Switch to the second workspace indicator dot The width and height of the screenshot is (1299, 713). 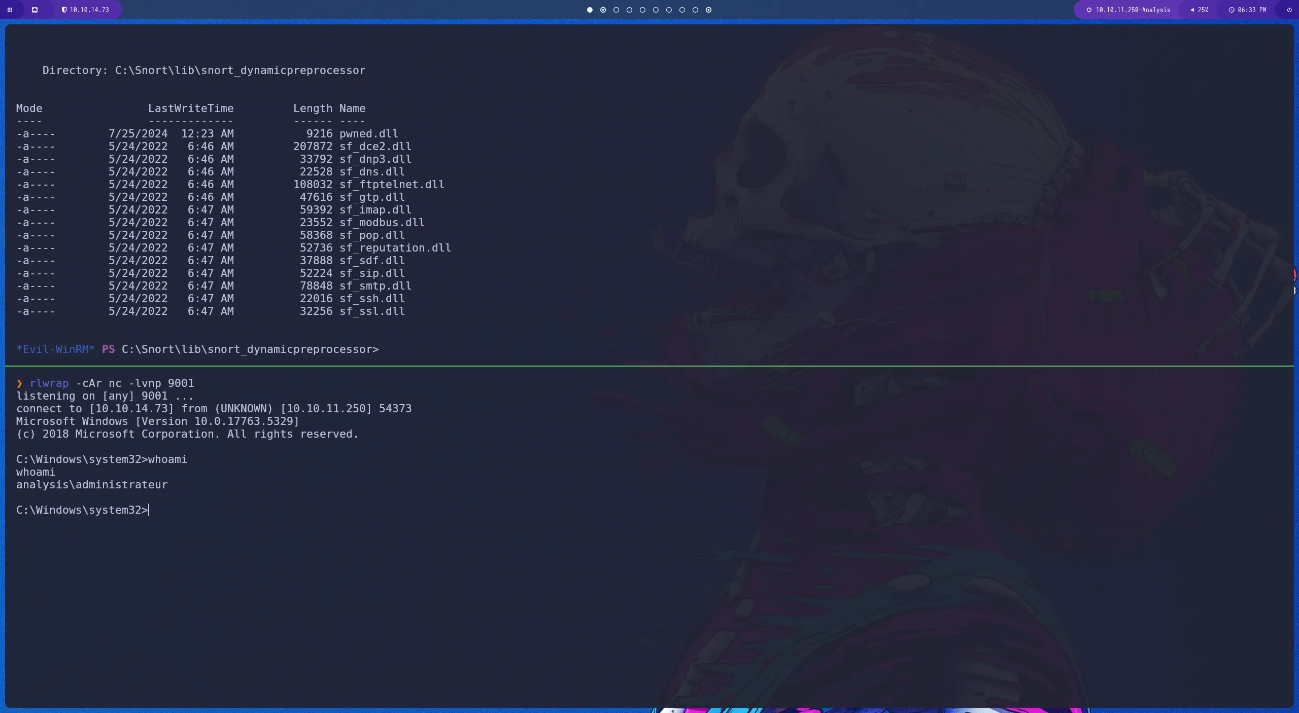pyautogui.click(x=603, y=10)
